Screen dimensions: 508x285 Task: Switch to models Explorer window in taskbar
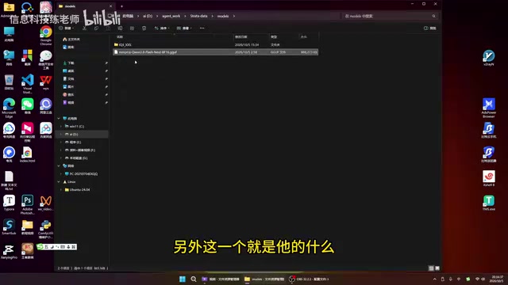[264, 279]
